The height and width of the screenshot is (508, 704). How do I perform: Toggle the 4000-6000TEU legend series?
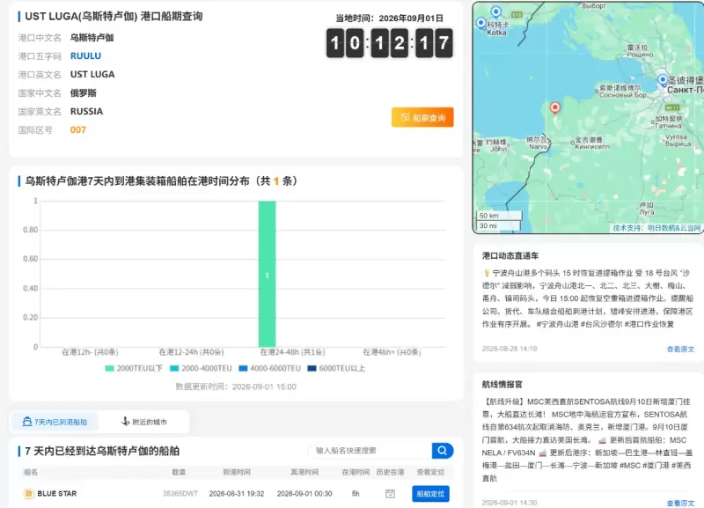click(269, 368)
